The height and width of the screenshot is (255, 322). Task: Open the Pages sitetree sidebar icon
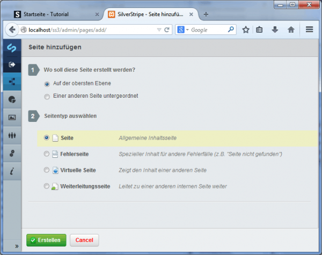coord(12,82)
